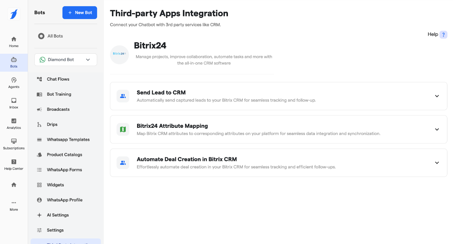The width and height of the screenshot is (453, 244).
Task: Expand the Automate Deal Creation chevron
Action: tap(437, 163)
